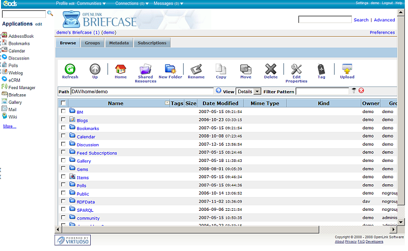
Task: Click the Tag toolbar icon
Action: (321, 69)
